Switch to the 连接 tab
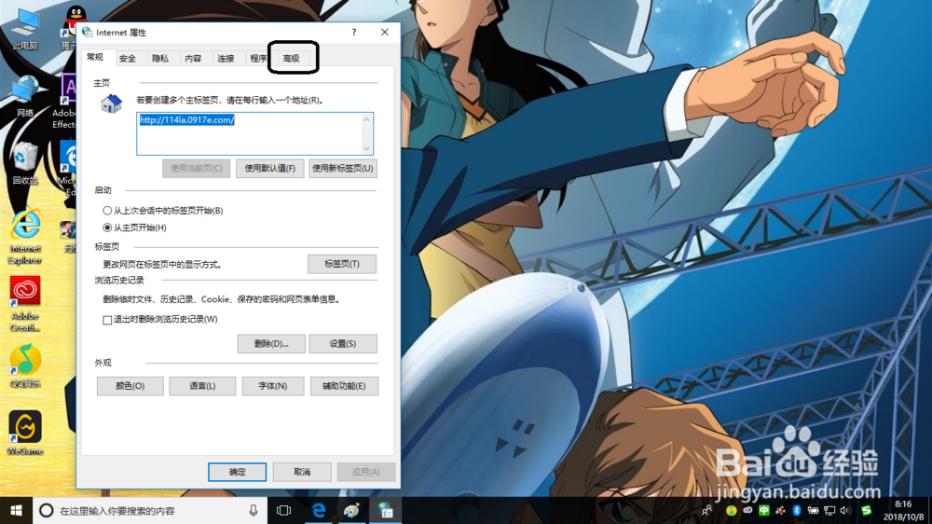 coord(226,59)
